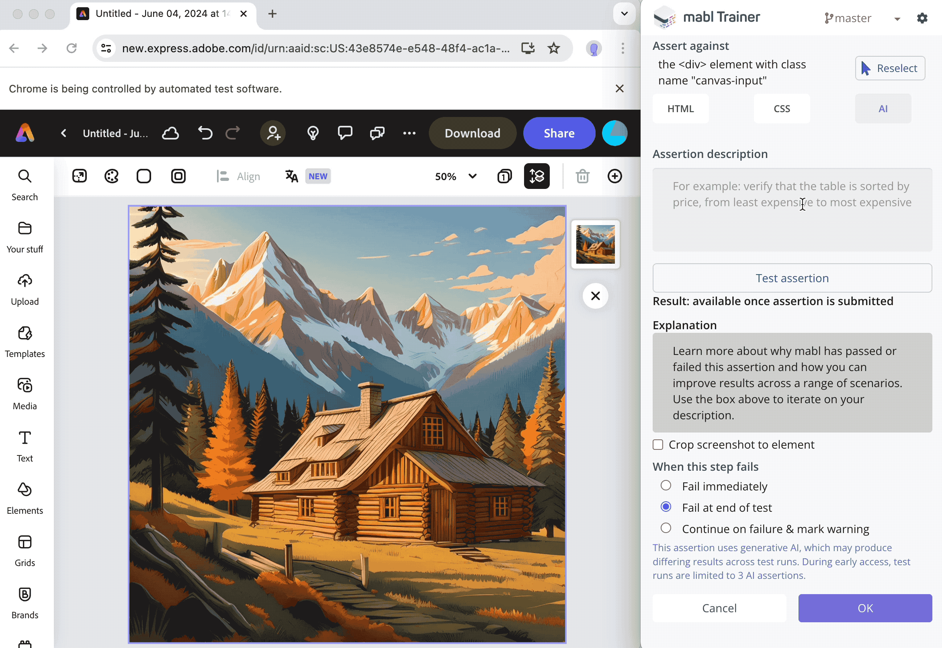Click the Undo icon in the top bar
The height and width of the screenshot is (648, 942).
(205, 133)
